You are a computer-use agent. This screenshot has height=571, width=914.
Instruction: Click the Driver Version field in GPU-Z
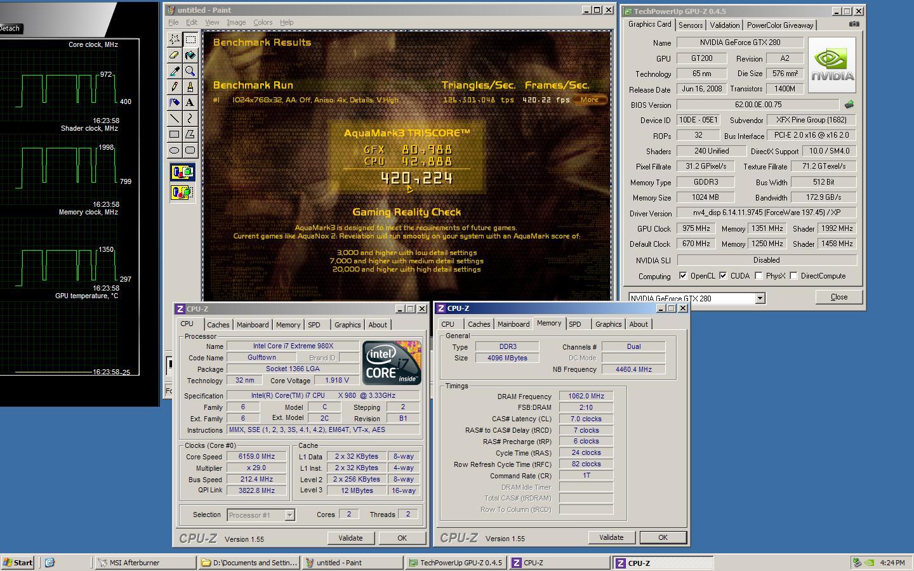[766, 213]
